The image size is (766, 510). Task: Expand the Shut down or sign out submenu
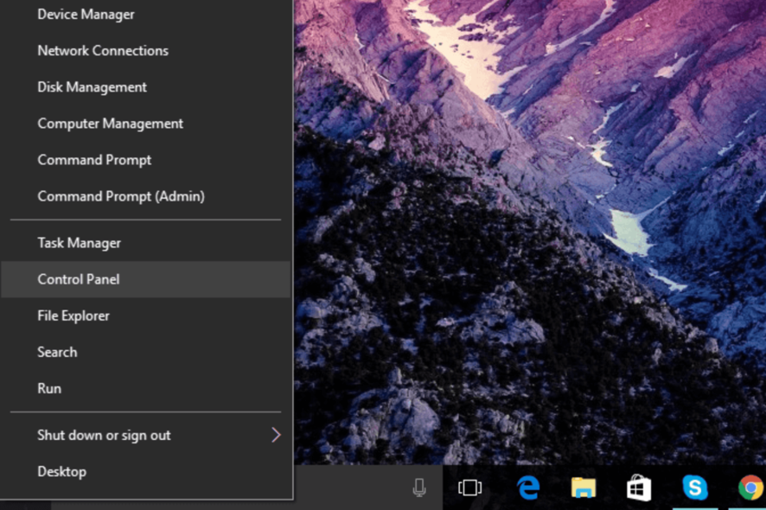pos(104,435)
